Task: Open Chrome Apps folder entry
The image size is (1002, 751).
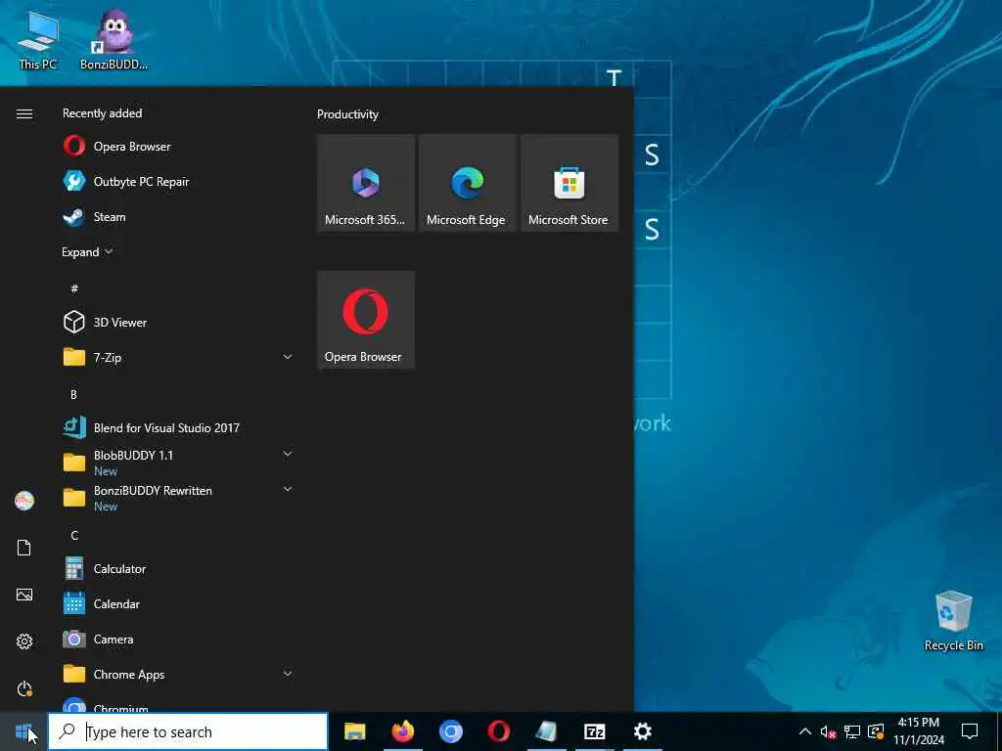Action: click(178, 674)
